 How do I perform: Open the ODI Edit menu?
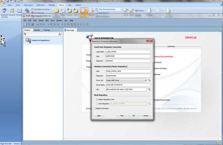coord(30,20)
